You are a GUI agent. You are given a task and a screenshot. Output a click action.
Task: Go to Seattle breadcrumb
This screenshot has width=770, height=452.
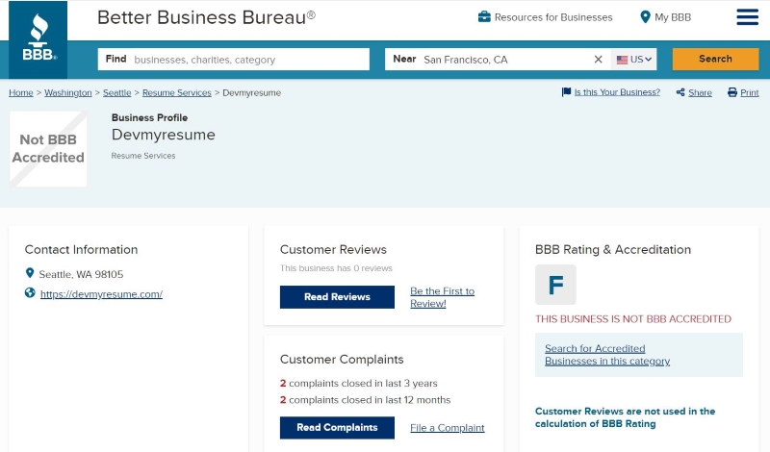point(116,92)
